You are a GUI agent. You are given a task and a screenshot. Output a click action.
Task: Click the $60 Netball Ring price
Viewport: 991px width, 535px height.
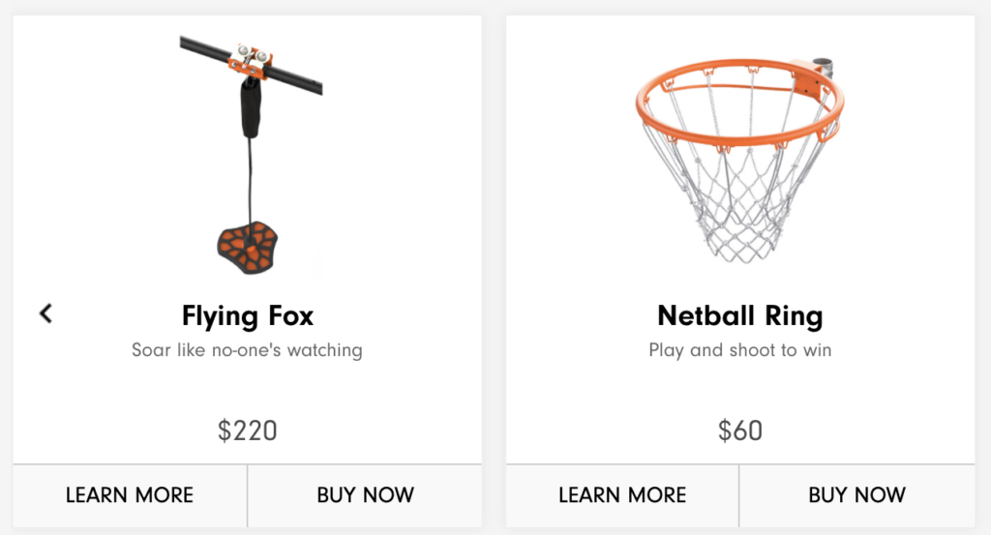(x=740, y=431)
